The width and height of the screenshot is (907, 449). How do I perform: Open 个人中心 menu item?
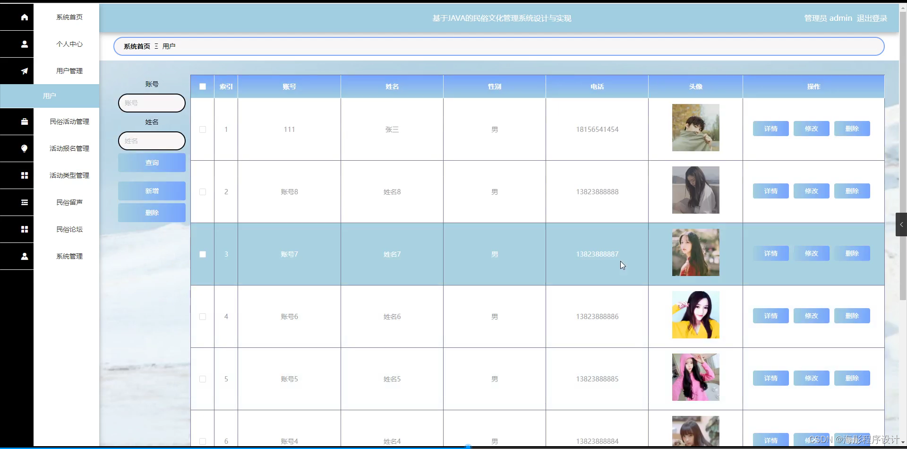pos(69,44)
